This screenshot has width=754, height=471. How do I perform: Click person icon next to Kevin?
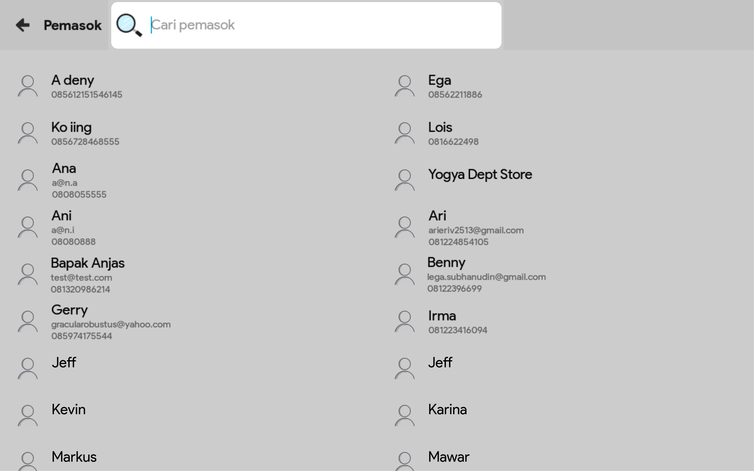click(28, 416)
